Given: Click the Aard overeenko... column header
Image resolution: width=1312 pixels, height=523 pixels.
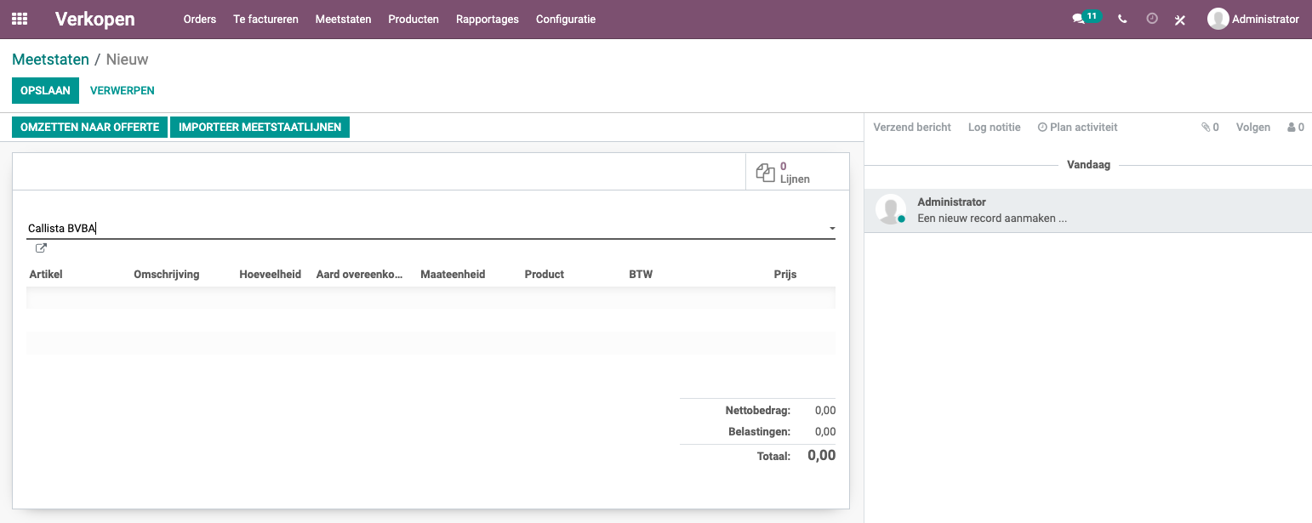Looking at the screenshot, I should coord(359,275).
